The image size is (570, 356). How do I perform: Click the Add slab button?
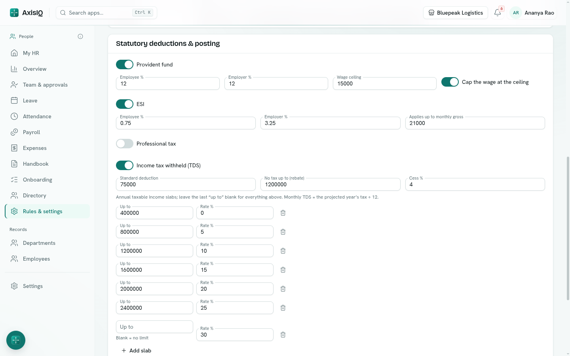(136, 350)
